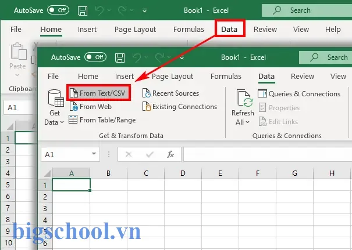Screen dimensions: 352x250
Task: Redo in the back Excel window
Action: pos(122,10)
